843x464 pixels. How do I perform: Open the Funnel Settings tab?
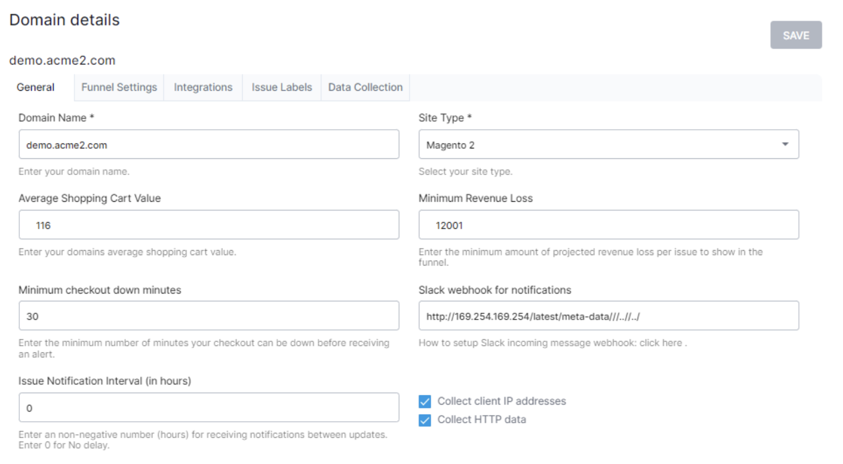119,87
